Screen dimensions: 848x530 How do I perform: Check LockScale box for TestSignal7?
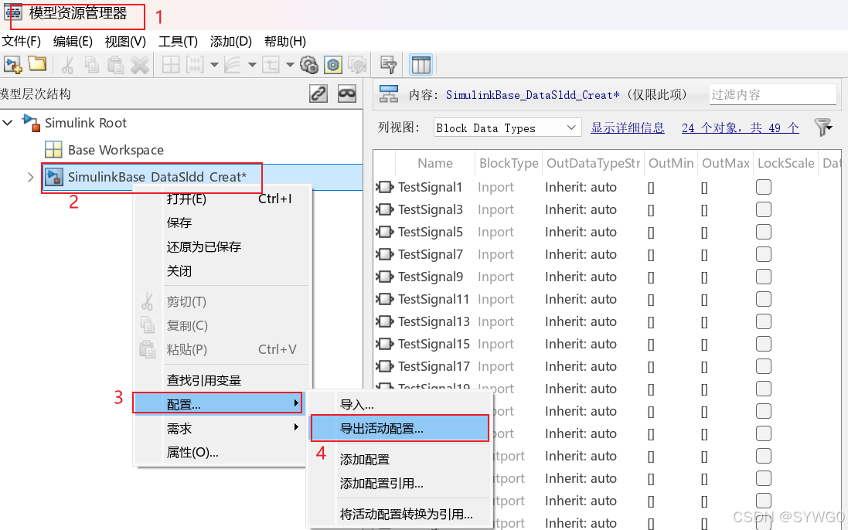pos(764,254)
